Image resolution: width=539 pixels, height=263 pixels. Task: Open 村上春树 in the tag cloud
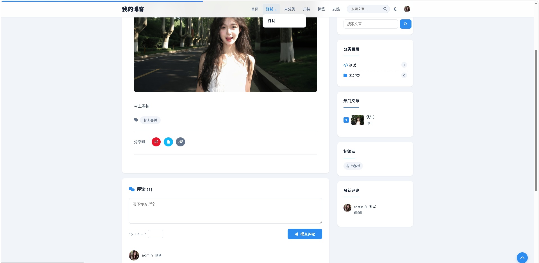tap(353, 166)
